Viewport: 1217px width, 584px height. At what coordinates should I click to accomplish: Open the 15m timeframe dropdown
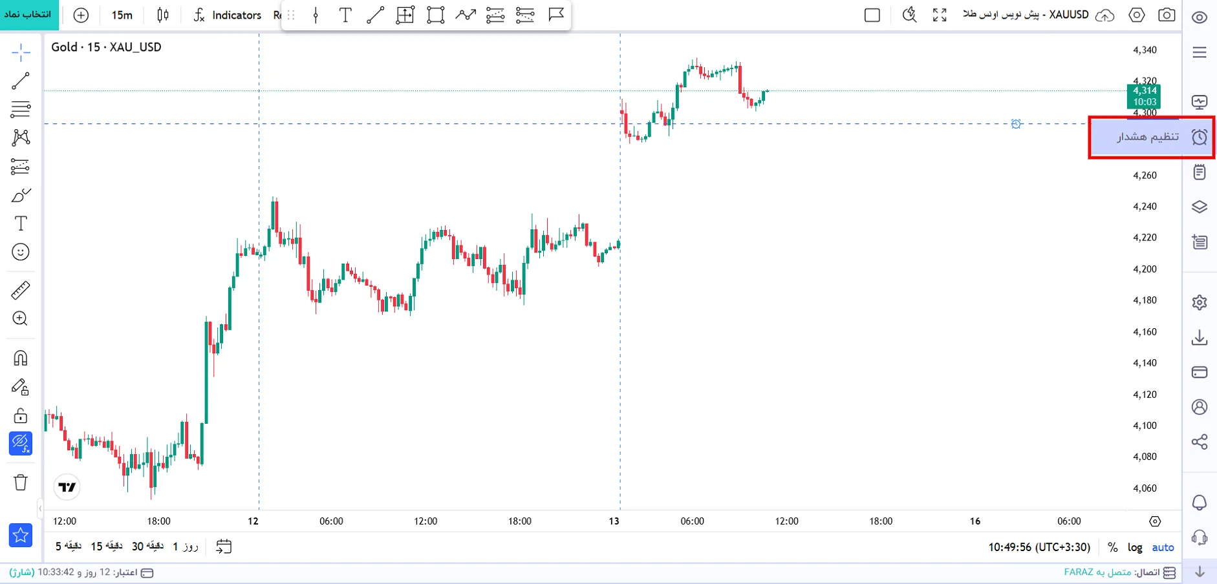tap(122, 15)
